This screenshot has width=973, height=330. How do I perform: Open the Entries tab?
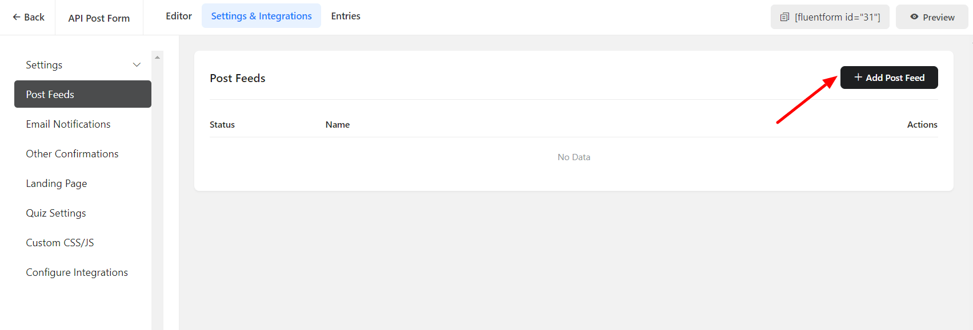click(x=346, y=16)
